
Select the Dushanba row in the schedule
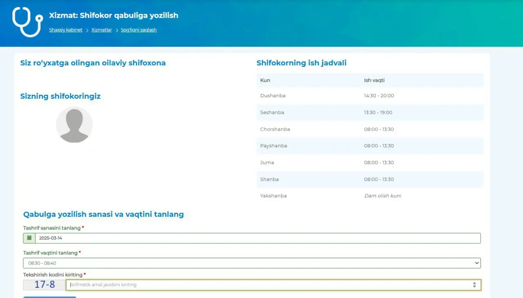click(x=370, y=96)
